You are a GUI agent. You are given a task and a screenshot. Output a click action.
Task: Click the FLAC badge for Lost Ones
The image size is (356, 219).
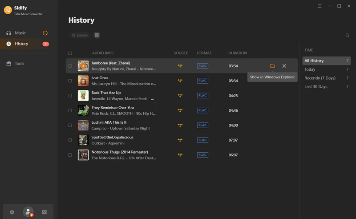(x=202, y=81)
